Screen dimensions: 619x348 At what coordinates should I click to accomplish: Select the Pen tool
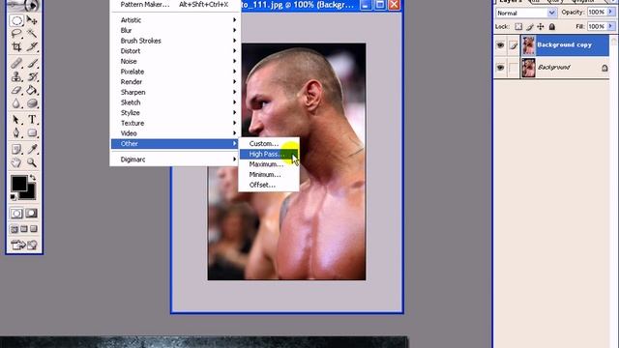(16, 132)
